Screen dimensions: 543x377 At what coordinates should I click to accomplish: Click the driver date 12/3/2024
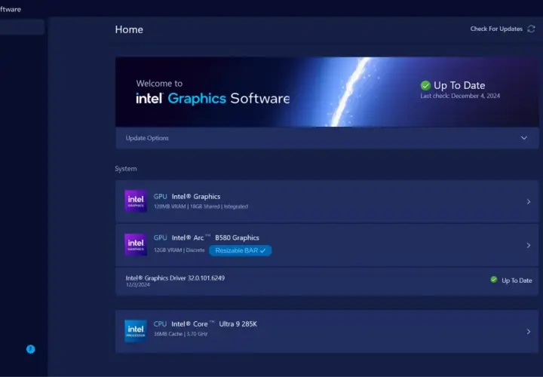138,284
